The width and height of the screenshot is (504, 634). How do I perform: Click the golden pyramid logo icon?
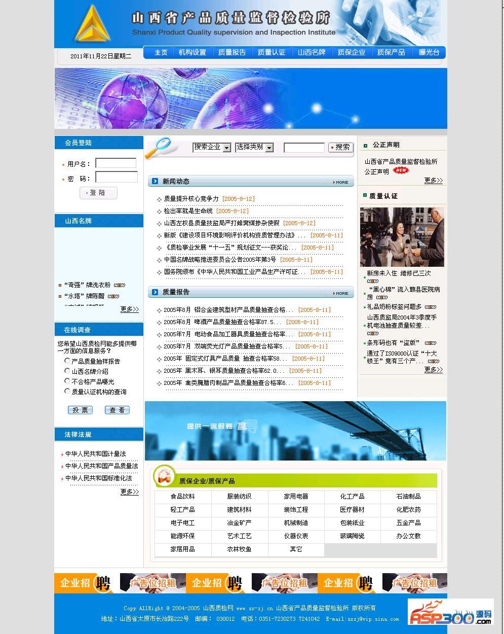pos(93,23)
